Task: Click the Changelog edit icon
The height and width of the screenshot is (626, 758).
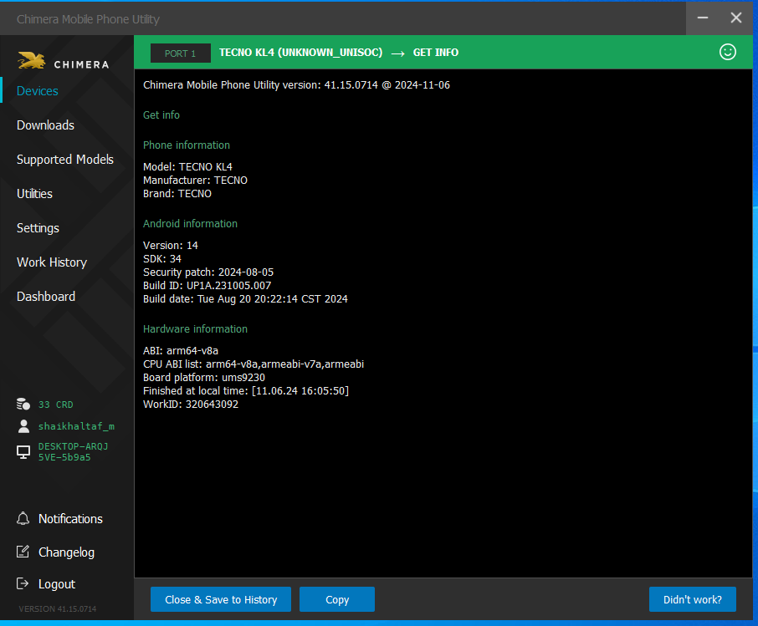Action: coord(23,552)
